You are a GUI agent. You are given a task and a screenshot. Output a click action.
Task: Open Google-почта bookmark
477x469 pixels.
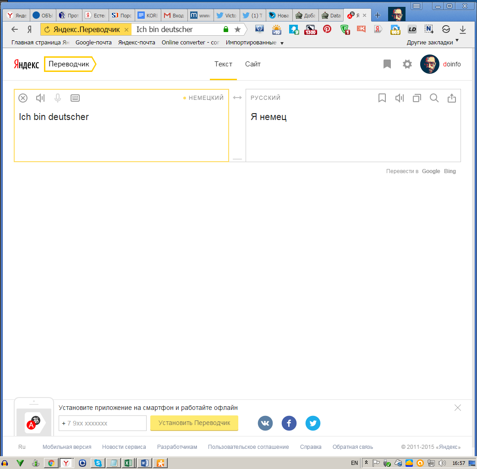(x=93, y=42)
